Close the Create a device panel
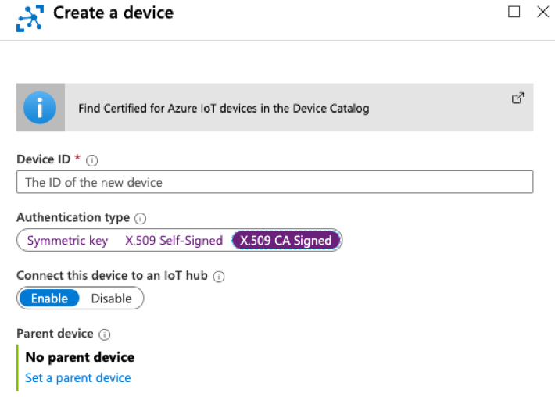 (542, 12)
